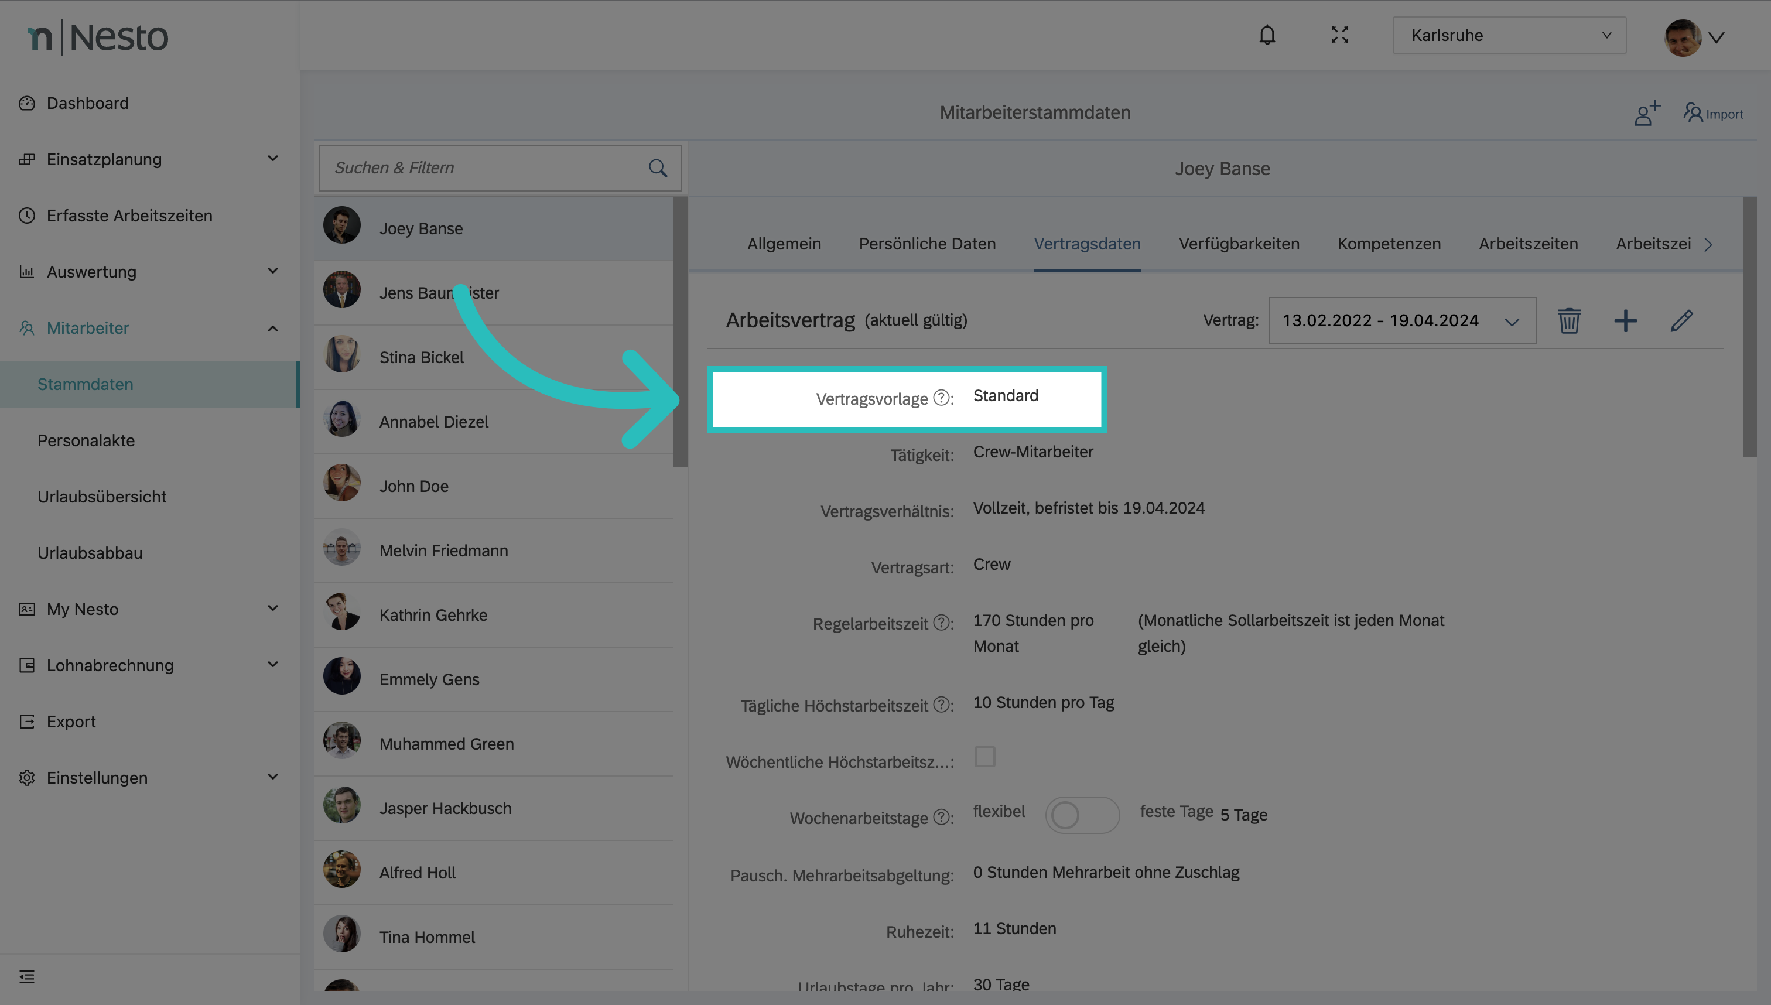Switch to the Persönliche Daten tab
The width and height of the screenshot is (1771, 1005).
click(927, 244)
